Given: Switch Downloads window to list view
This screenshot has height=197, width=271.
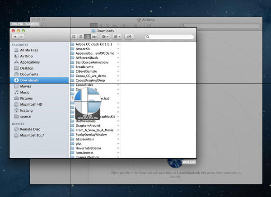Looking at the screenshot, I should 80,37.
